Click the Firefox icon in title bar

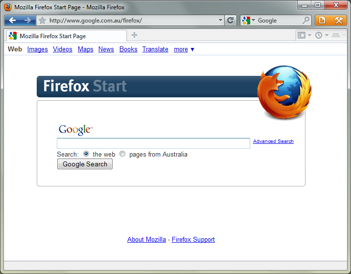pyautogui.click(x=8, y=7)
